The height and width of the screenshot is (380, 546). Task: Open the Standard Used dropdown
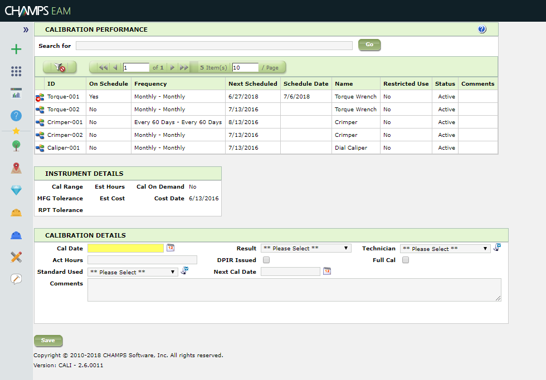click(x=133, y=272)
